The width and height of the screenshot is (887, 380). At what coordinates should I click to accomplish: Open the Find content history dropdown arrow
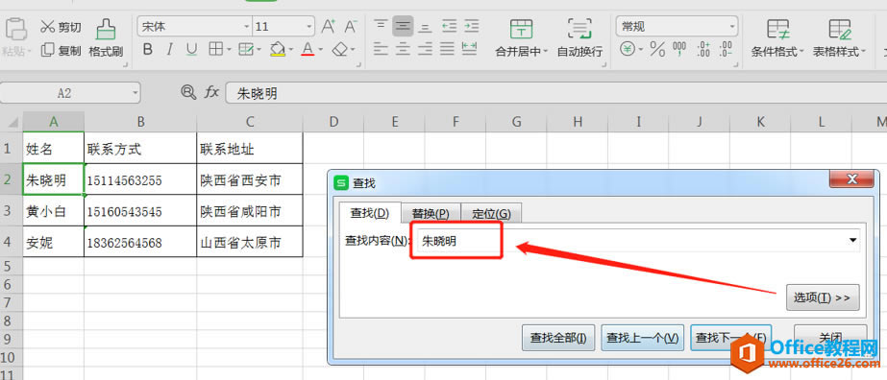(x=852, y=241)
